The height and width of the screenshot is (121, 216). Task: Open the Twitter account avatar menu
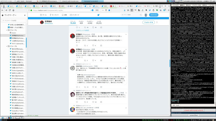pyautogui.click(x=146, y=15)
